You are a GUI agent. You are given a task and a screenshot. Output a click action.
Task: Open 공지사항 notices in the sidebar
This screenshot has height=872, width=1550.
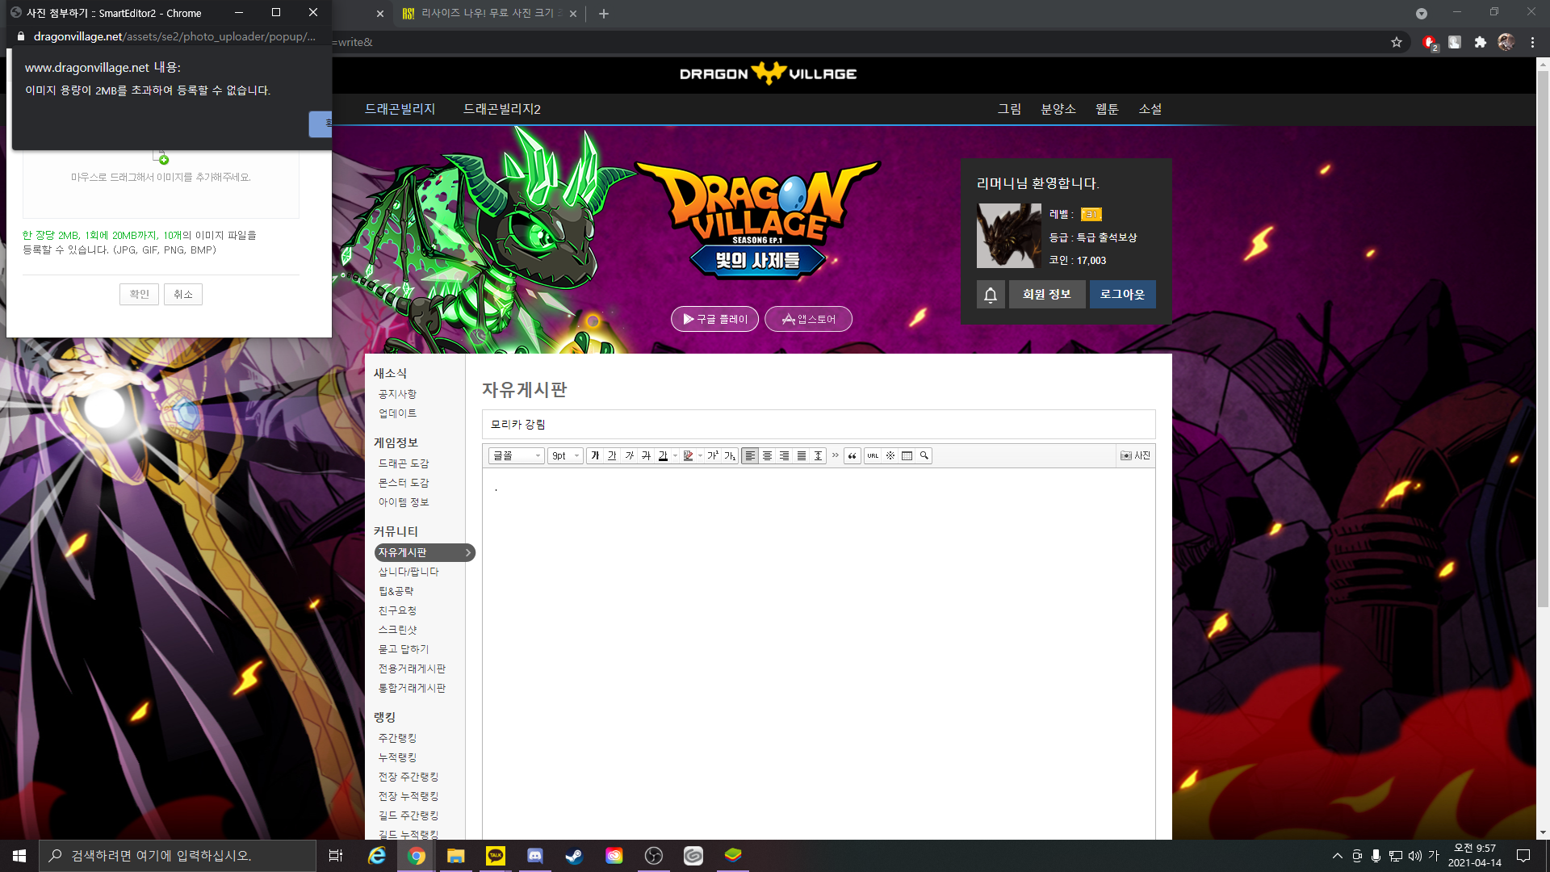point(397,394)
